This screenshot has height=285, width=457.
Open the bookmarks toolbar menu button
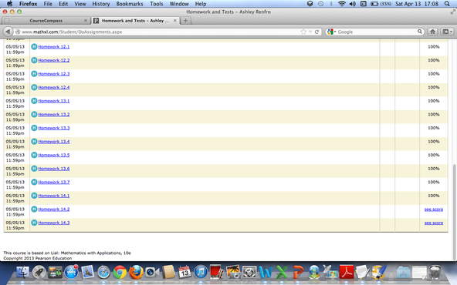pyautogui.click(x=447, y=32)
